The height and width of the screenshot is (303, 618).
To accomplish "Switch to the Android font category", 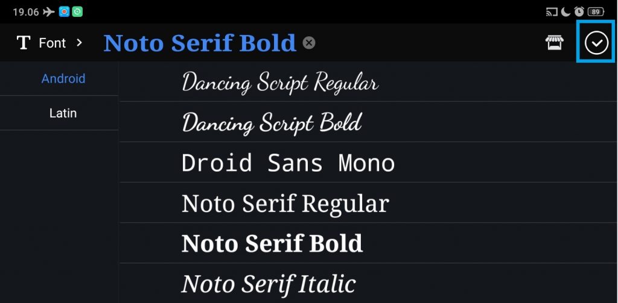I will coord(63,79).
